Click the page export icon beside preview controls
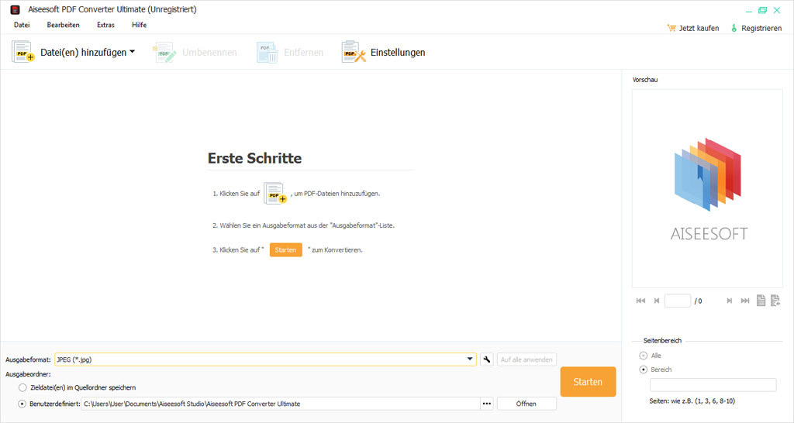The image size is (794, 423). point(775,301)
